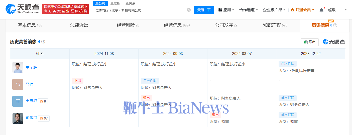Click the 2024-09-03 column header
This screenshot has height=135, width=352.
click(173, 54)
